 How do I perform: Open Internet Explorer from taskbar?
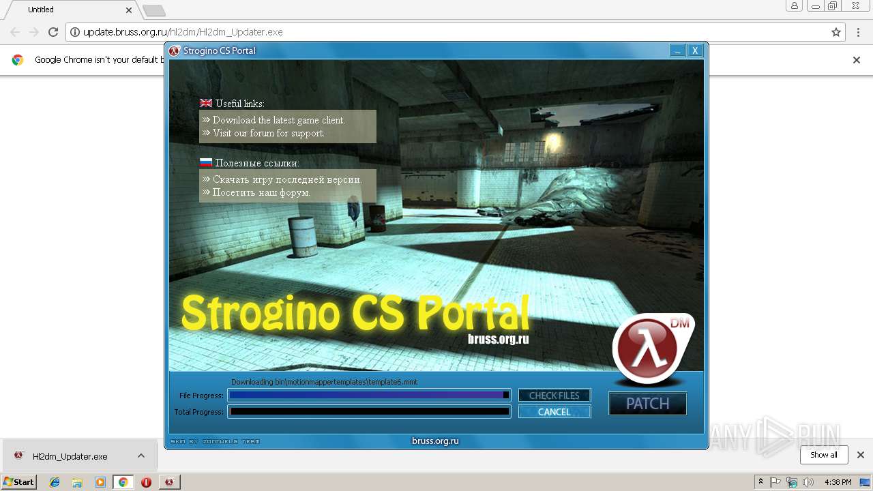[x=55, y=482]
